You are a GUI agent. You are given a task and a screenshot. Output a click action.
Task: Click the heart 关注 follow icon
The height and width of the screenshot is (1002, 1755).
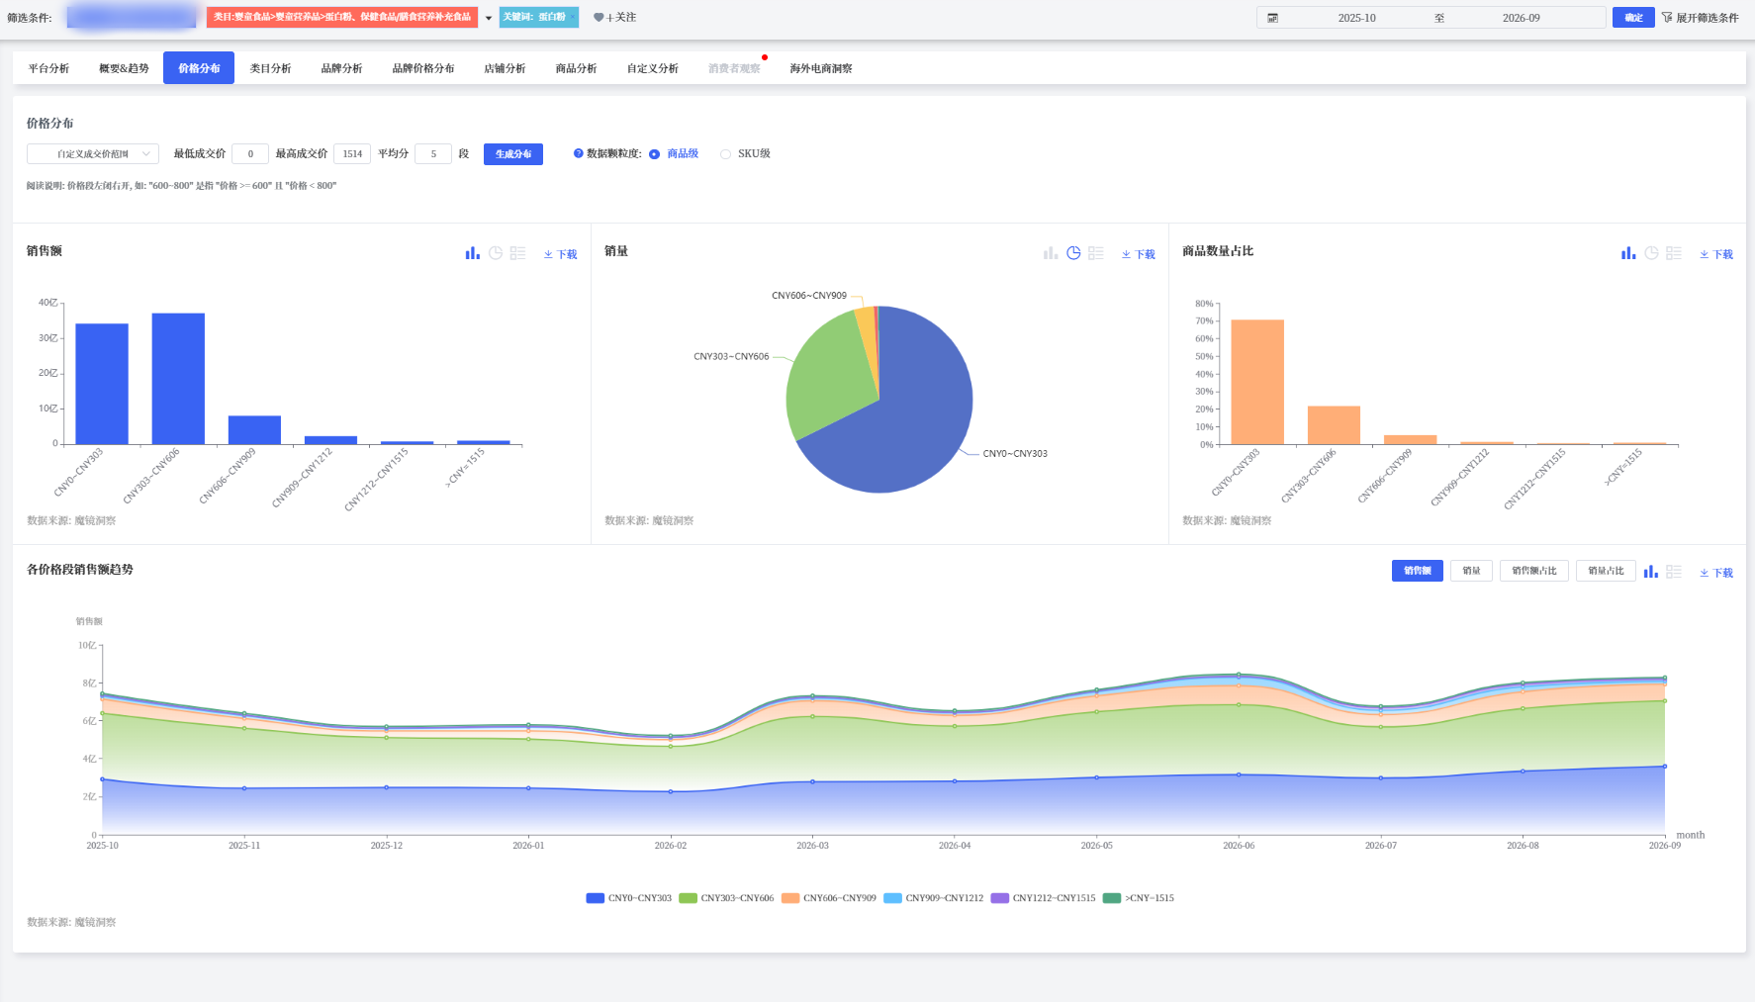[x=599, y=18]
